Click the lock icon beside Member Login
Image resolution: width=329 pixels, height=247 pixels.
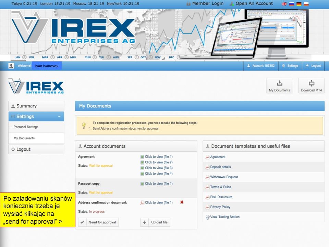(188, 3)
